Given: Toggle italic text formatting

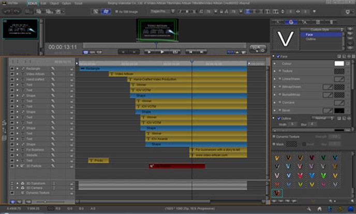Looking at the screenshot, I should (181, 11).
